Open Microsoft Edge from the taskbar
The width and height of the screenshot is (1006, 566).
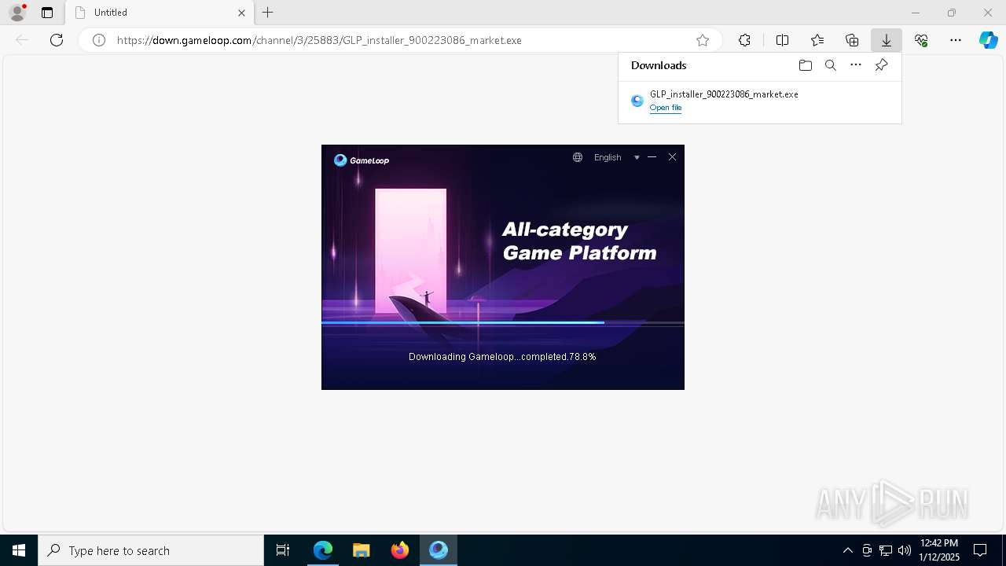point(323,550)
